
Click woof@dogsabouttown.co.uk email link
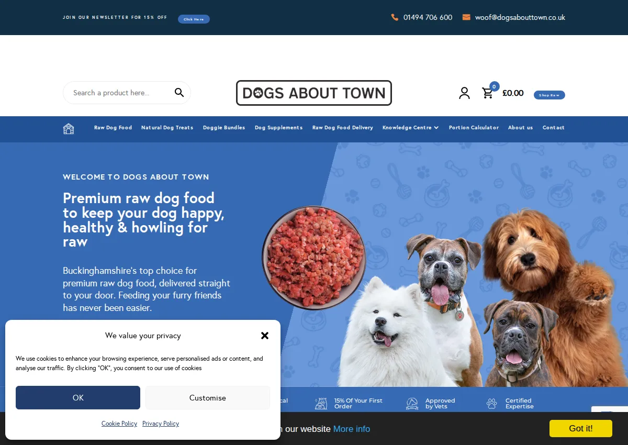tap(520, 17)
